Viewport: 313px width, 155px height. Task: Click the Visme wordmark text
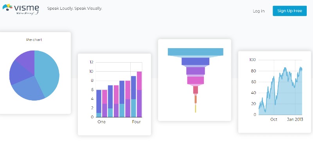pos(26,8)
